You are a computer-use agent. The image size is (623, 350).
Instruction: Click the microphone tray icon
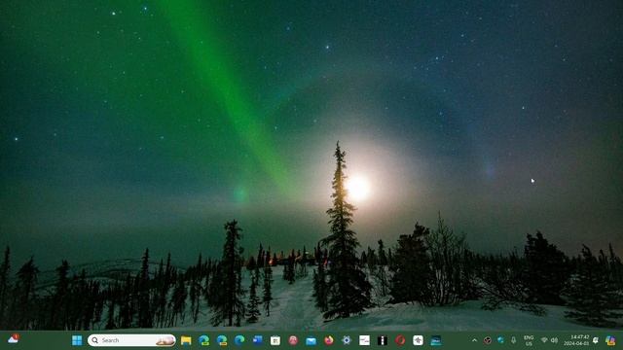[514, 340]
